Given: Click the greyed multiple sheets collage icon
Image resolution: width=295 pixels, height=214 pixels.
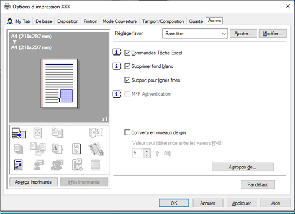Looking at the screenshot, I should [38, 149].
